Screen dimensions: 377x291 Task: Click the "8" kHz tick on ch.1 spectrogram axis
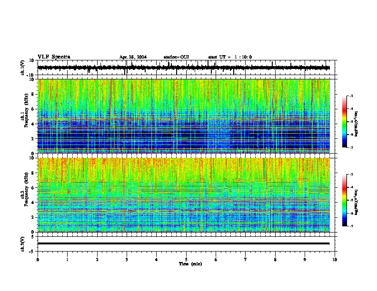(33, 94)
